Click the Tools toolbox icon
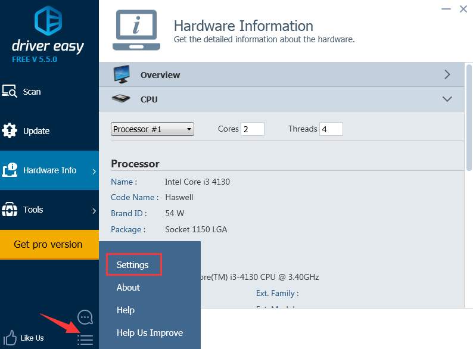 coord(10,209)
